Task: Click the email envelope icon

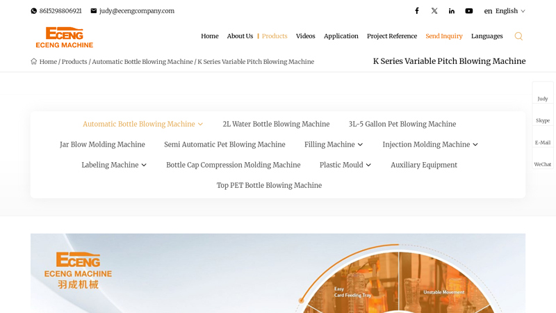Action: pos(94,10)
